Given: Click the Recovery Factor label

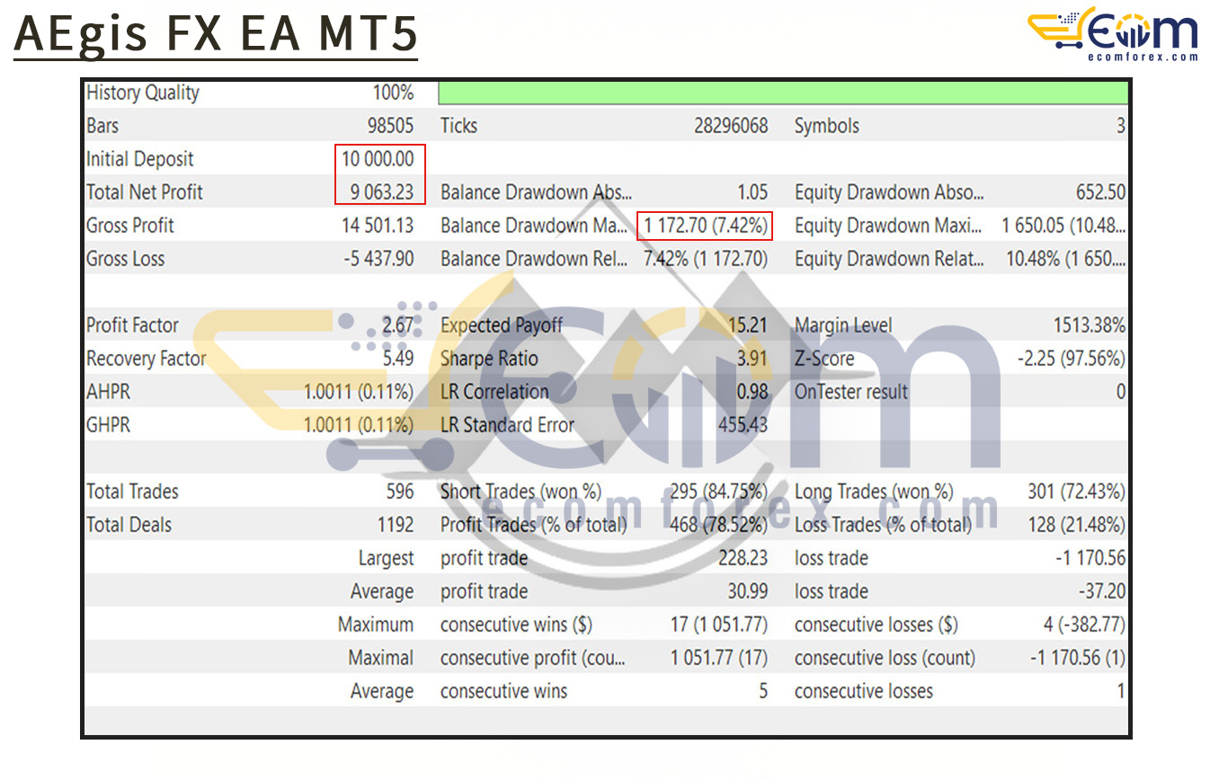Looking at the screenshot, I should click(146, 359).
